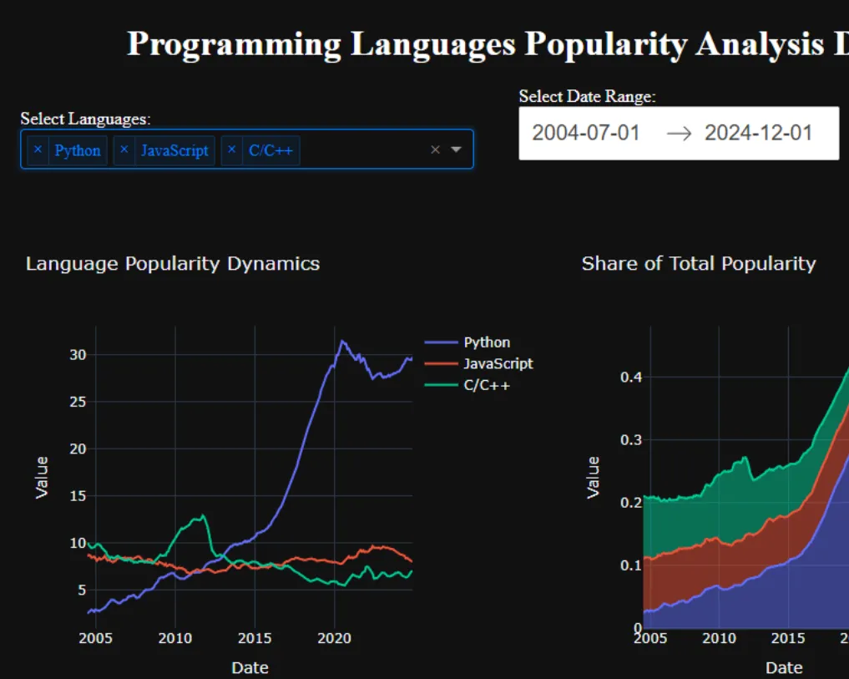Screen dimensions: 849x679
Task: Click the C/C++ legend line swatch
Action: pyautogui.click(x=442, y=385)
